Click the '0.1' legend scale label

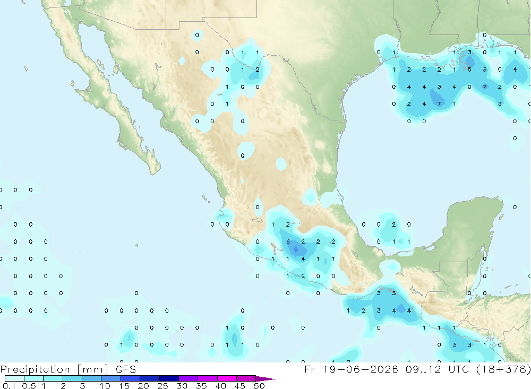click(x=8, y=386)
